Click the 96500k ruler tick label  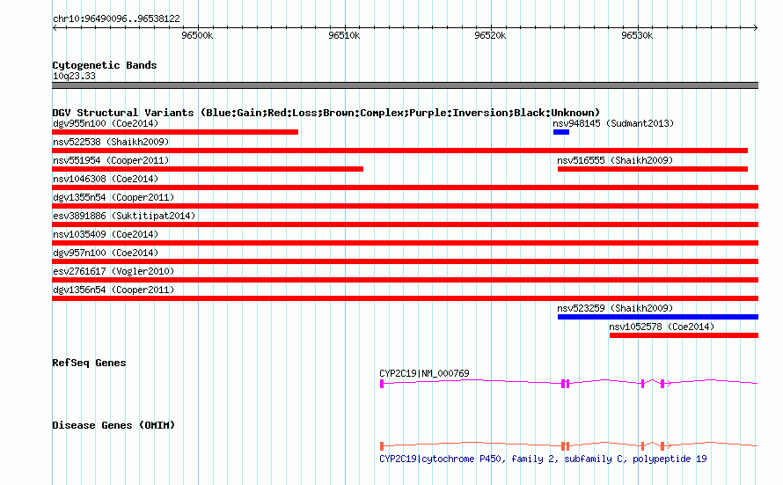(197, 35)
